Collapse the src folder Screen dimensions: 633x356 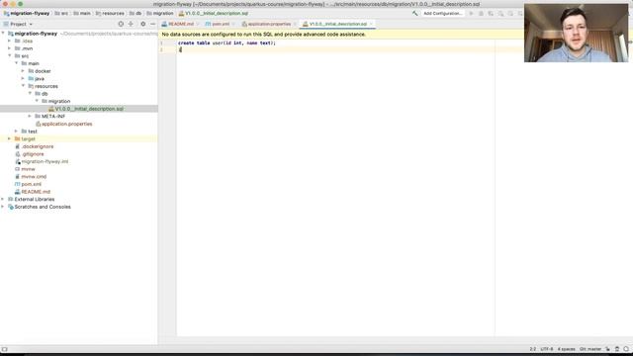tap(10, 55)
